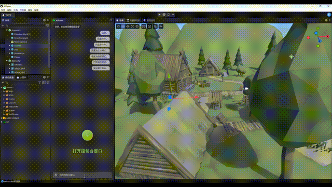This screenshot has width=332, height=187.
Task: Click the user avatar icon at top right
Action: [x=329, y=15]
